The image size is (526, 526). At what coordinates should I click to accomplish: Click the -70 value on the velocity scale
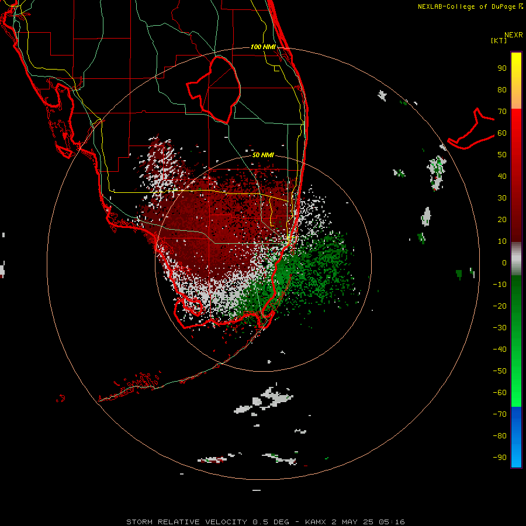500,414
